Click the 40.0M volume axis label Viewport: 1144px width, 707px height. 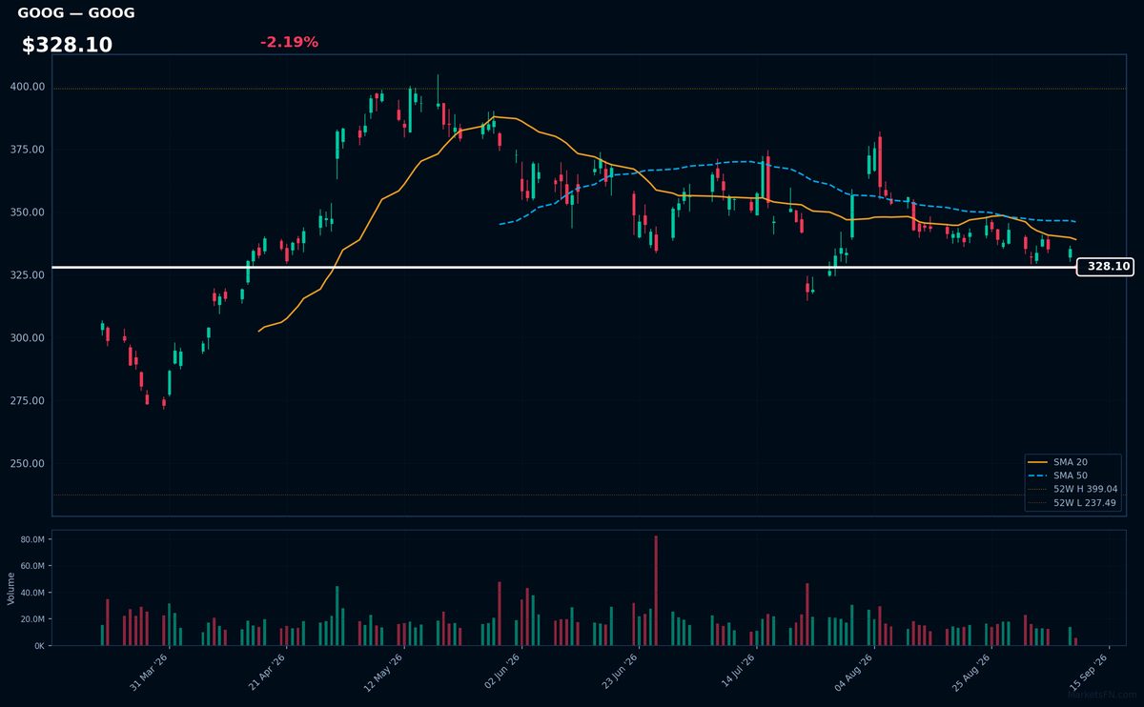click(33, 593)
